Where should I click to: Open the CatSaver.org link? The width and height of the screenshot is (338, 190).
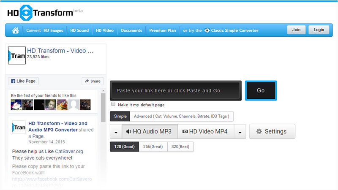[69, 152]
